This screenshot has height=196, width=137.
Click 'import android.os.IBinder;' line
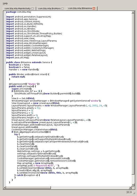coord(21,29)
